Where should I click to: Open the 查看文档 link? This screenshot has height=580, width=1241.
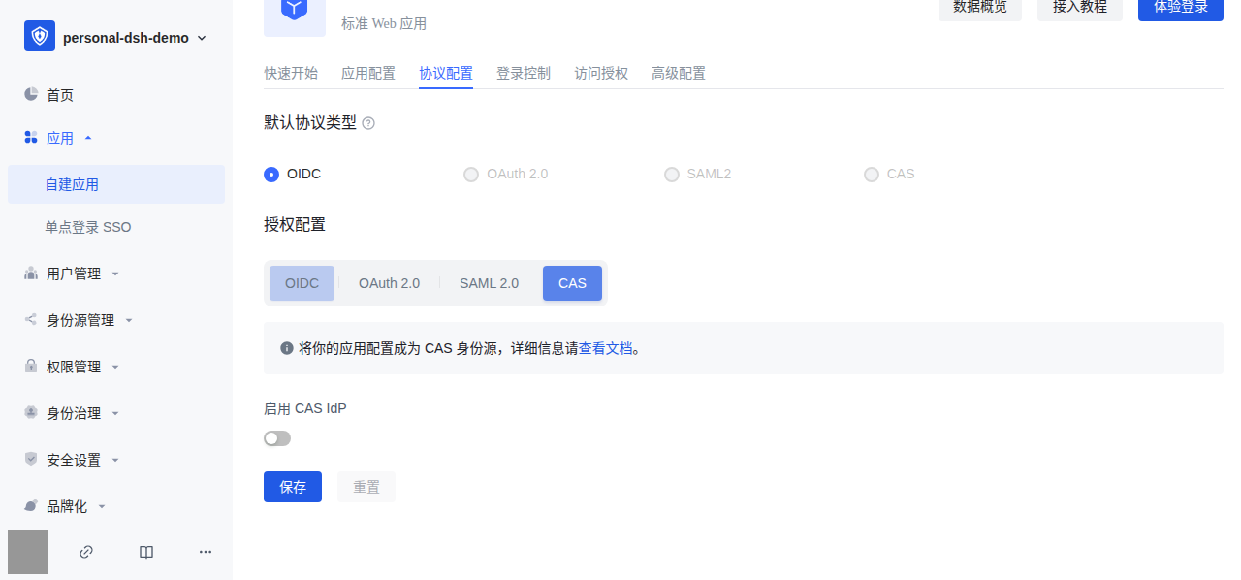tap(606, 348)
